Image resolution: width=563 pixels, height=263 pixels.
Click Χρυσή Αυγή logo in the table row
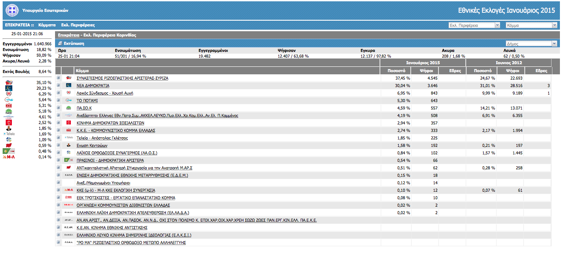68,93
